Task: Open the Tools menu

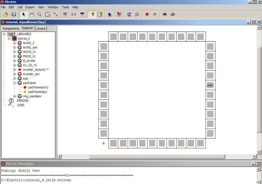Action: [65, 7]
